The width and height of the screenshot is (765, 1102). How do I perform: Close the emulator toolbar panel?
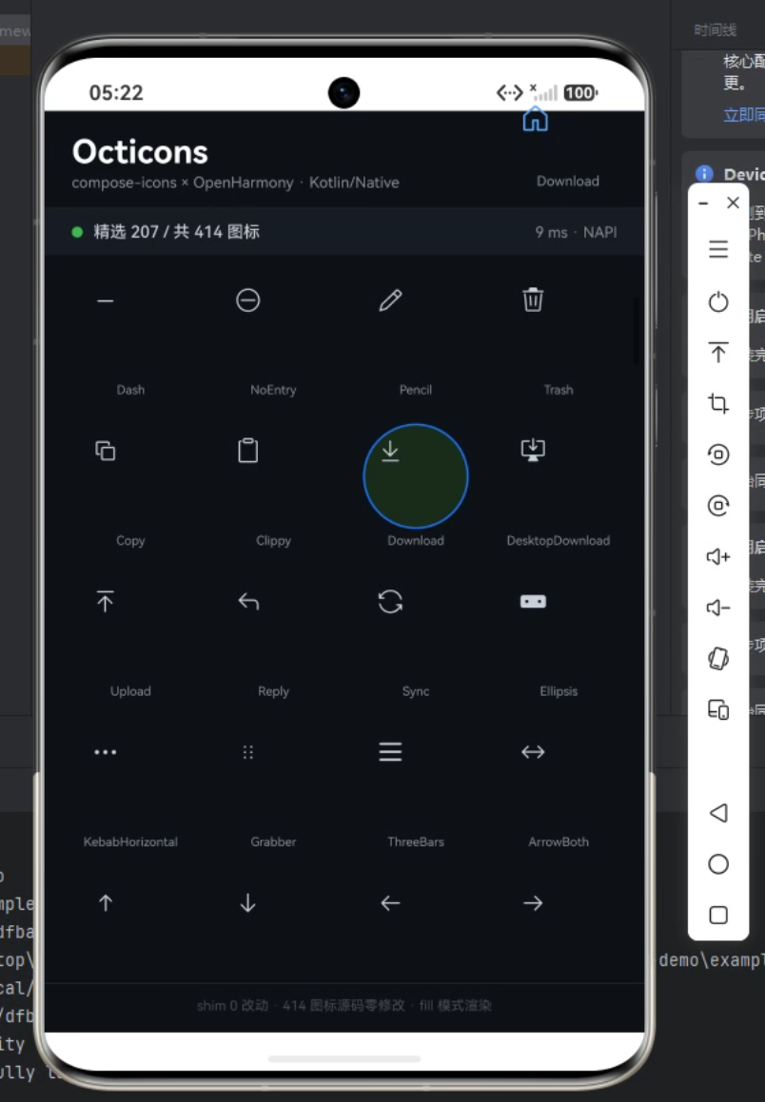pyautogui.click(x=733, y=203)
